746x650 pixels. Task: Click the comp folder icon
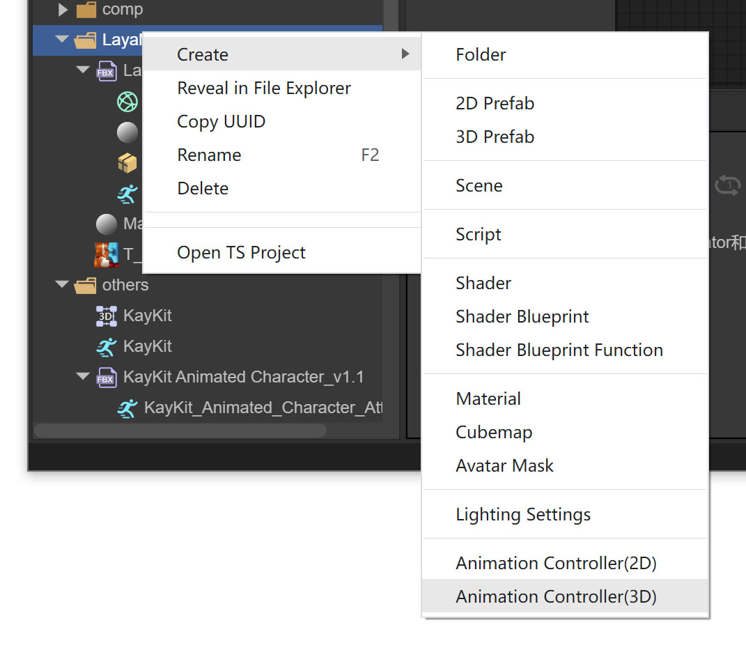pyautogui.click(x=86, y=10)
